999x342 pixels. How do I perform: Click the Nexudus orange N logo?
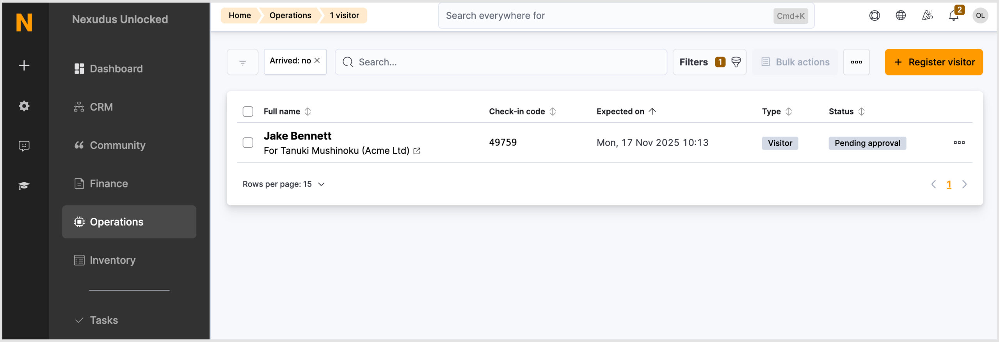(24, 22)
